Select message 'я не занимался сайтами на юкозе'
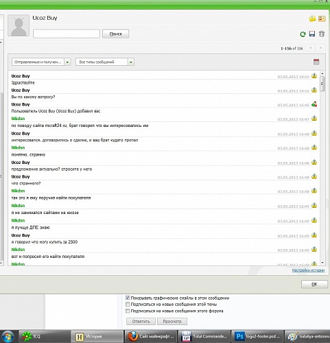 [x=45, y=213]
